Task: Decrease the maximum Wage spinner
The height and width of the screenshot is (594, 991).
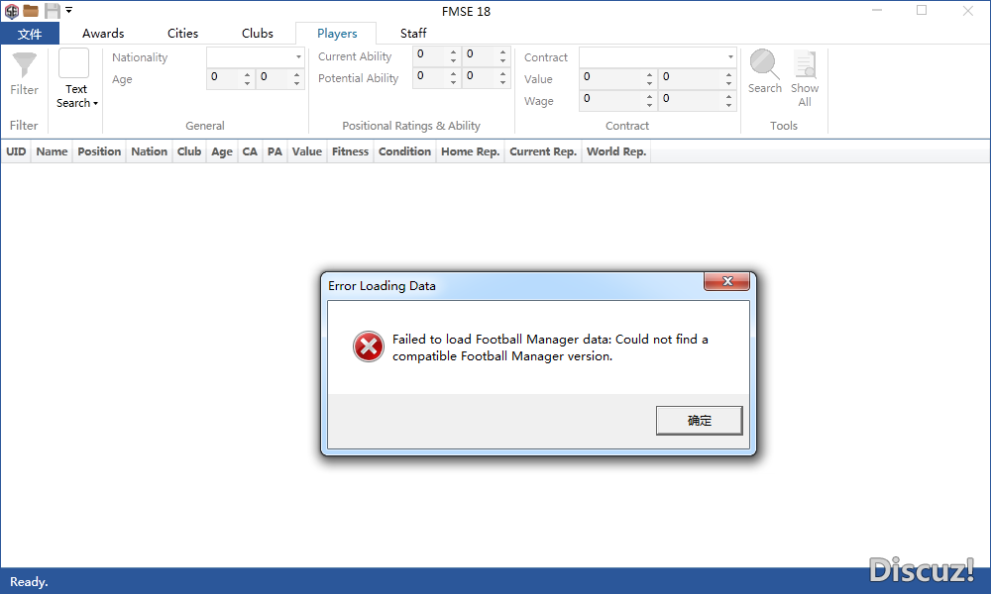Action: pos(728,105)
